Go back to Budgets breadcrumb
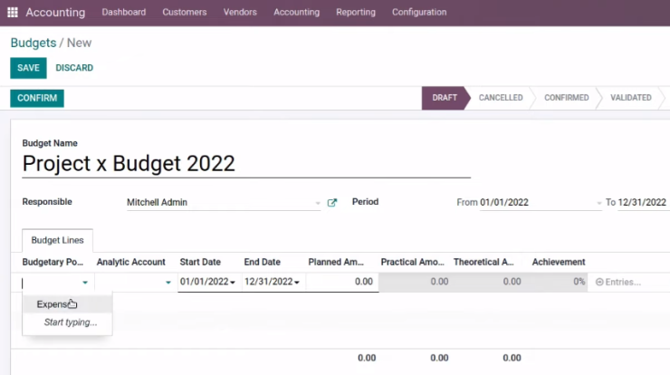This screenshot has height=375, width=670. tap(33, 43)
